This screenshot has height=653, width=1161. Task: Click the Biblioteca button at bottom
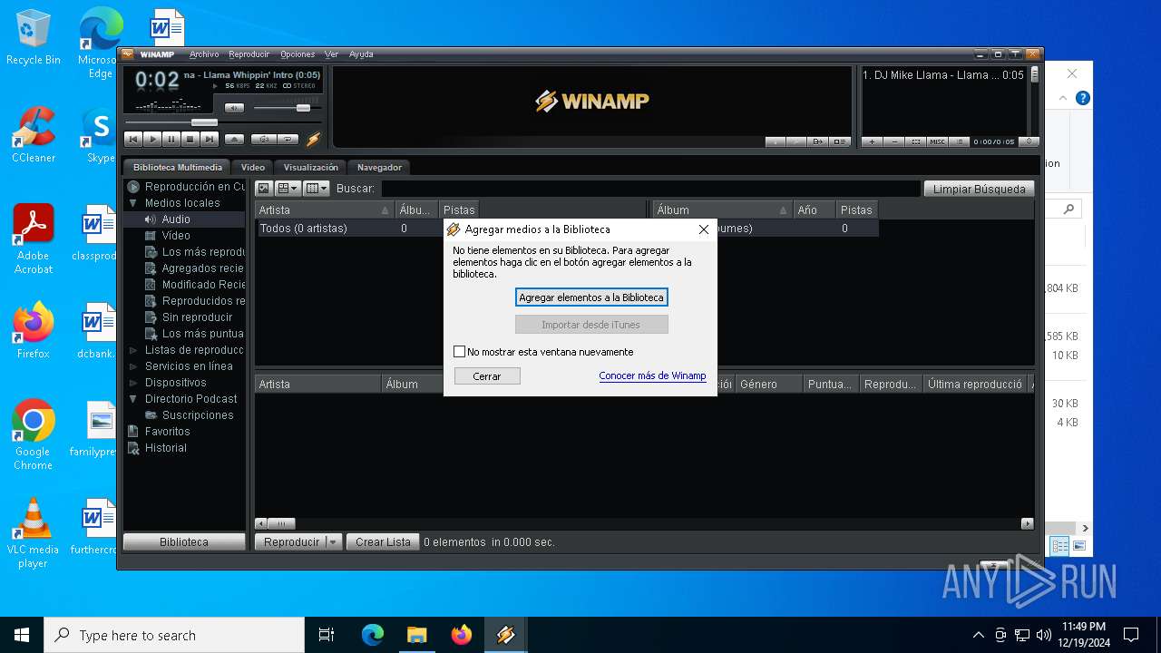click(x=184, y=541)
